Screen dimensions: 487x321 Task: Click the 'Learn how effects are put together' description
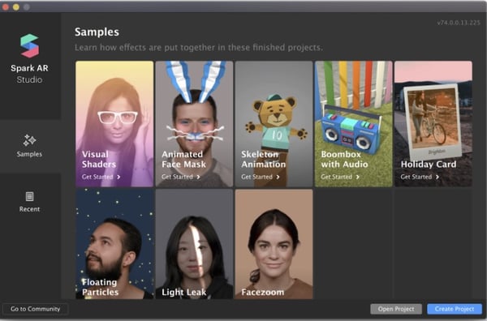tap(199, 48)
